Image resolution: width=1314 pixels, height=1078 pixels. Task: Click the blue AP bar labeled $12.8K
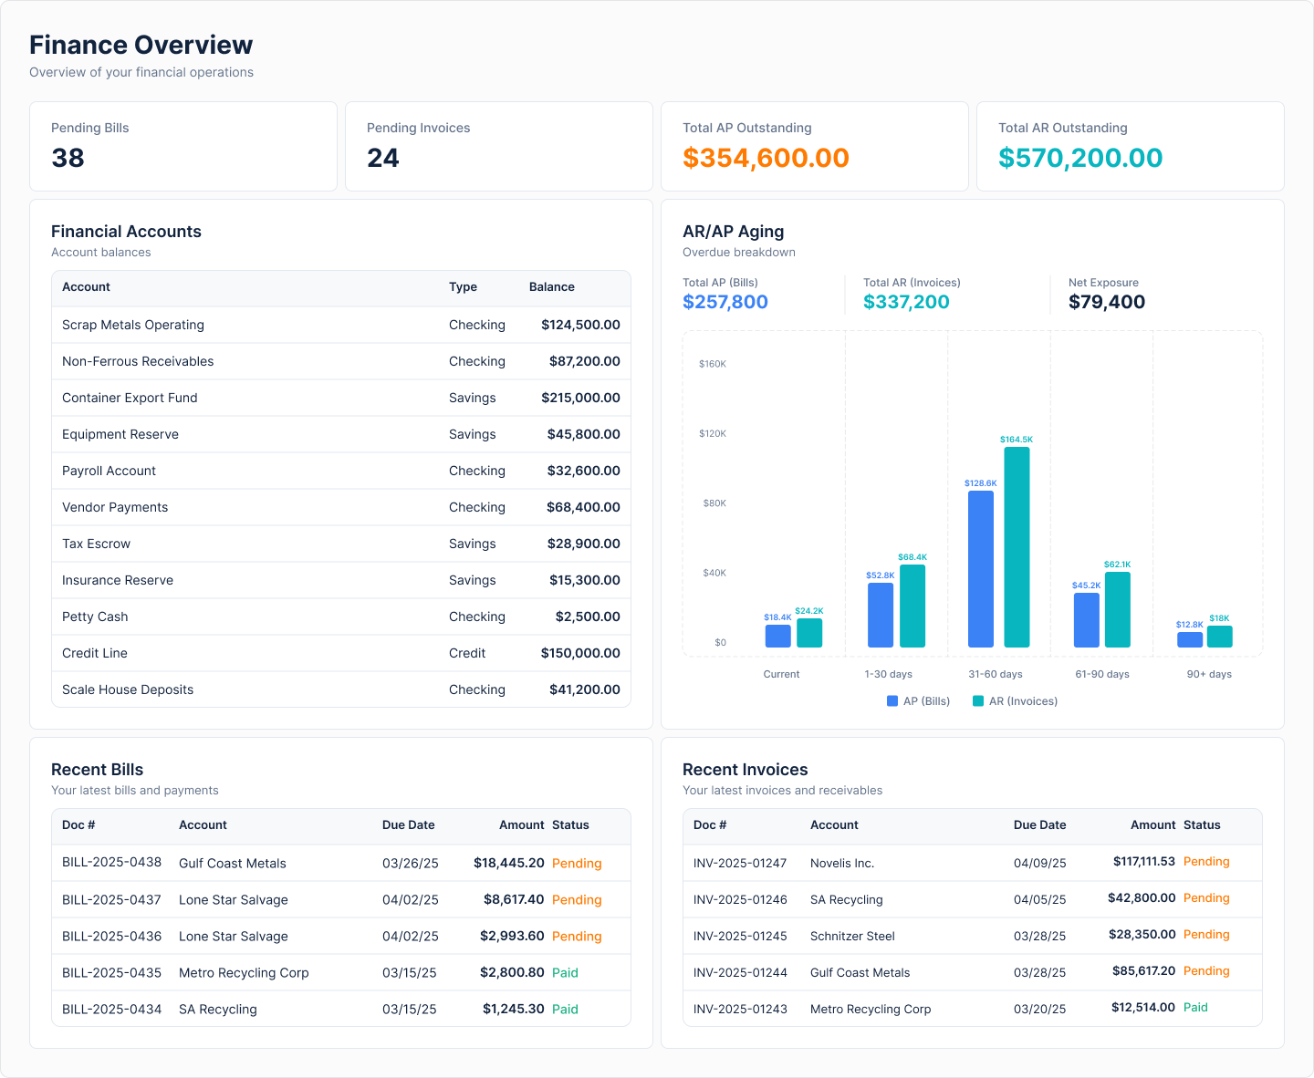(1190, 639)
